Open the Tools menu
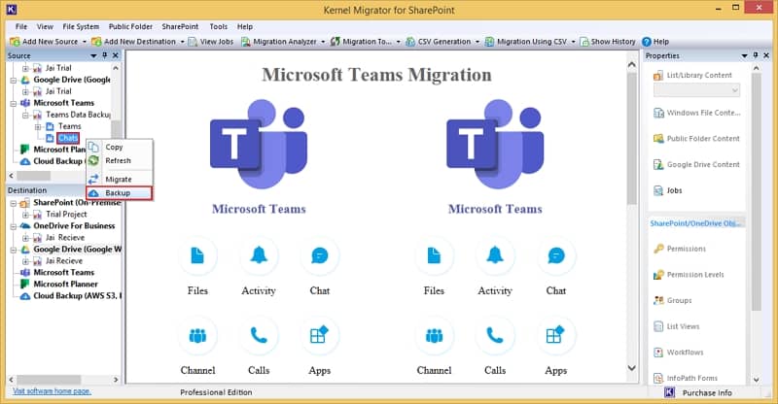 (218, 27)
